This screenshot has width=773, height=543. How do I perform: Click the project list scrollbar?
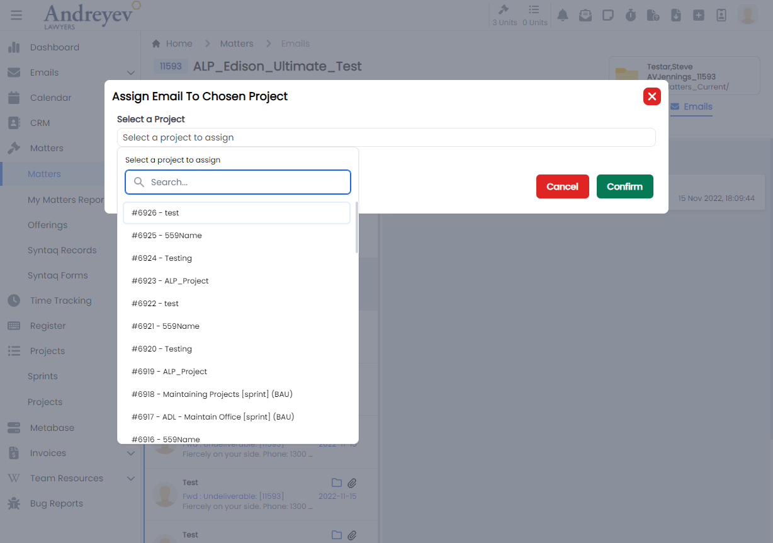click(357, 228)
